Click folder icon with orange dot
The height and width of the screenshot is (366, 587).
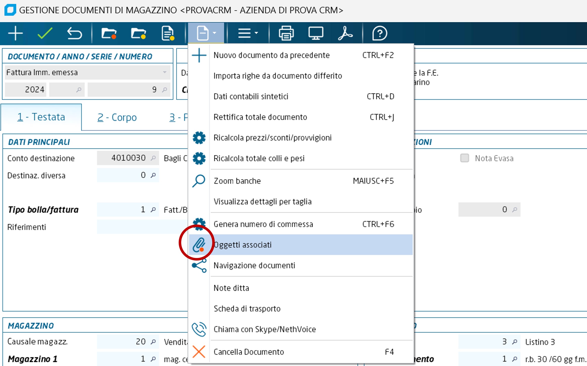click(109, 33)
